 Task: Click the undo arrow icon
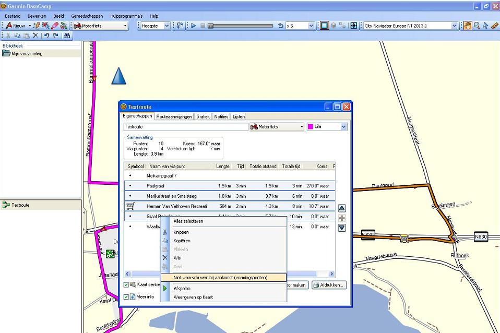[x=47, y=35]
